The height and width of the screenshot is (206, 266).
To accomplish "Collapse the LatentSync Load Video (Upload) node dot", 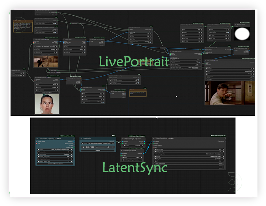I will click(x=37, y=139).
